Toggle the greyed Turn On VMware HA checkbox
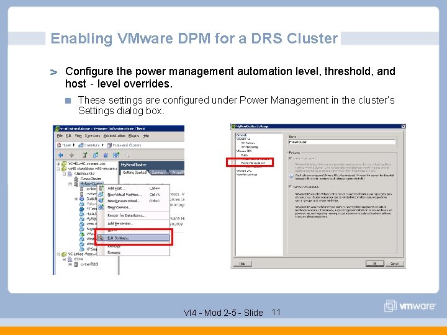Screen dimensions: 447x335 (x=290, y=158)
